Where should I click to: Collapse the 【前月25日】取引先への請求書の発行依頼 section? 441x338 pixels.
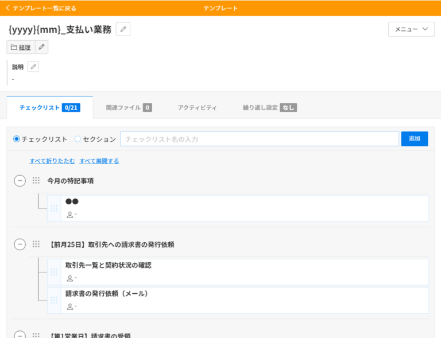click(x=20, y=244)
